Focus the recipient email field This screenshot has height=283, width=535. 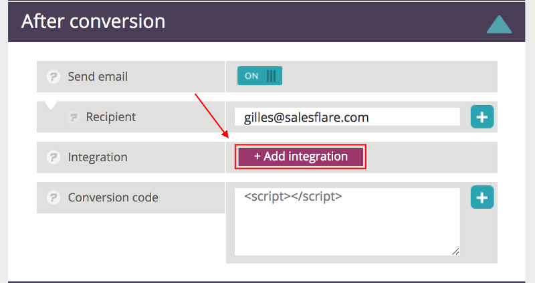347,117
